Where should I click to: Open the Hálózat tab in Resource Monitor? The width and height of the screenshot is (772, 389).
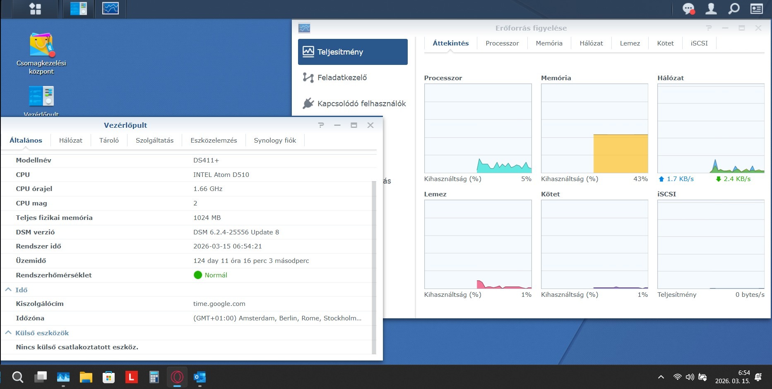[x=591, y=43]
